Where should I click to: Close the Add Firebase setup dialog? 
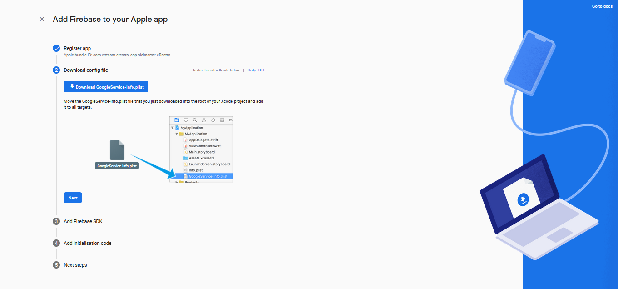click(42, 19)
